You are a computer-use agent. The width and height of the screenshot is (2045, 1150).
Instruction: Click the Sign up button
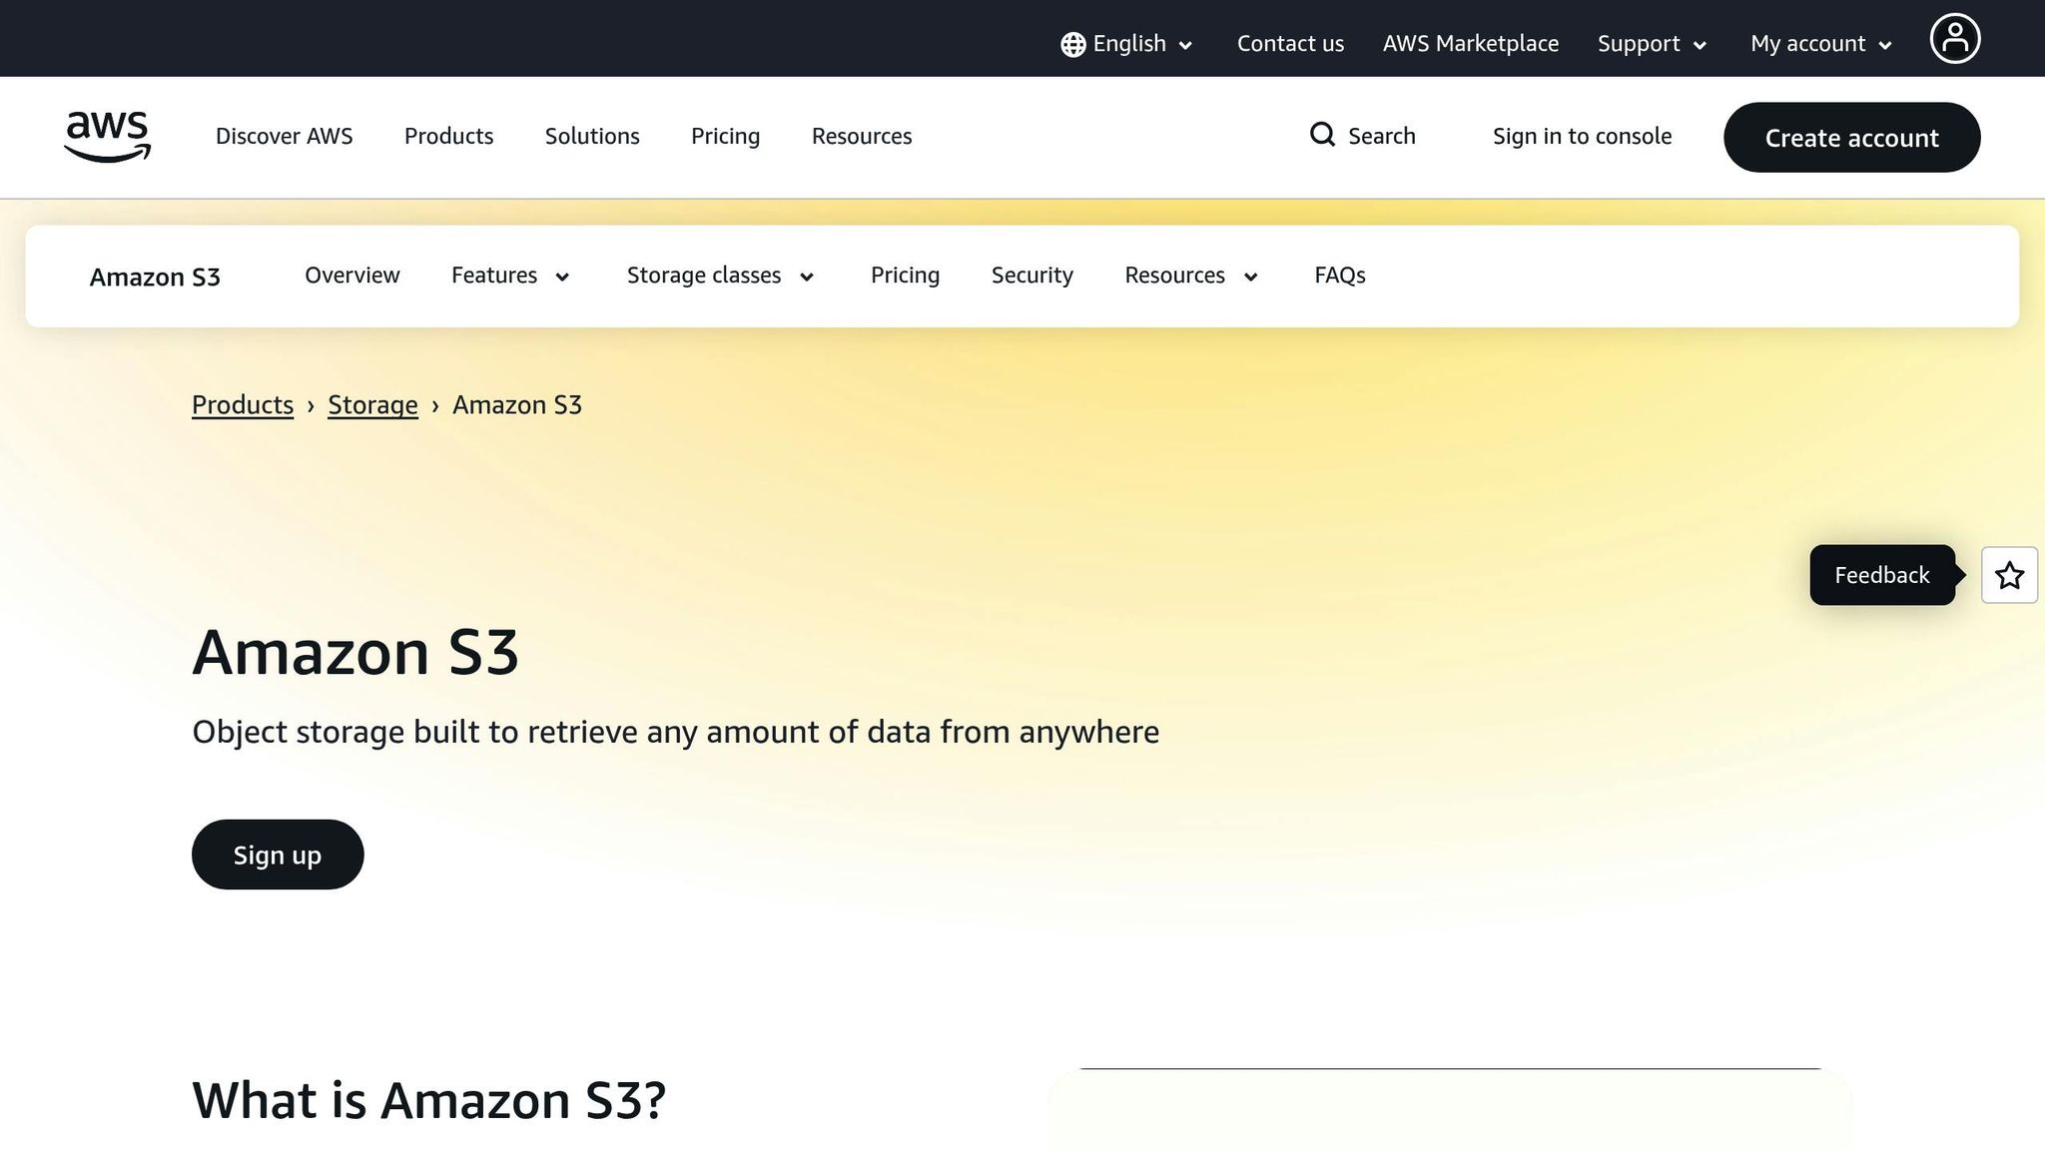tap(277, 855)
